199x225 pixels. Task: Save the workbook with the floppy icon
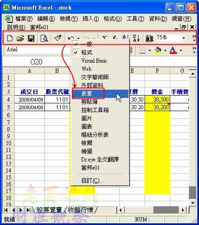tap(31, 38)
